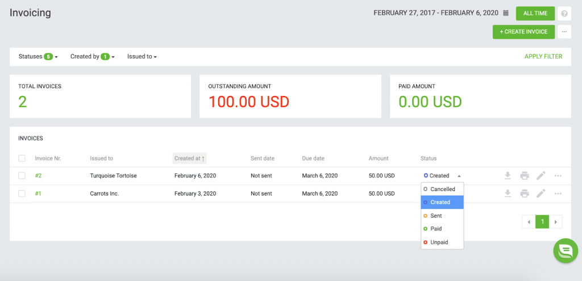
Task: Open more options for invoice #1
Action: 558,193
